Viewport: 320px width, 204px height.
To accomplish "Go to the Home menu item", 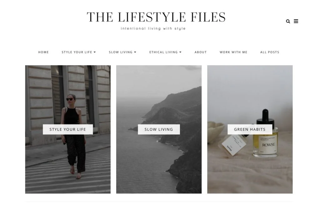I will point(43,52).
